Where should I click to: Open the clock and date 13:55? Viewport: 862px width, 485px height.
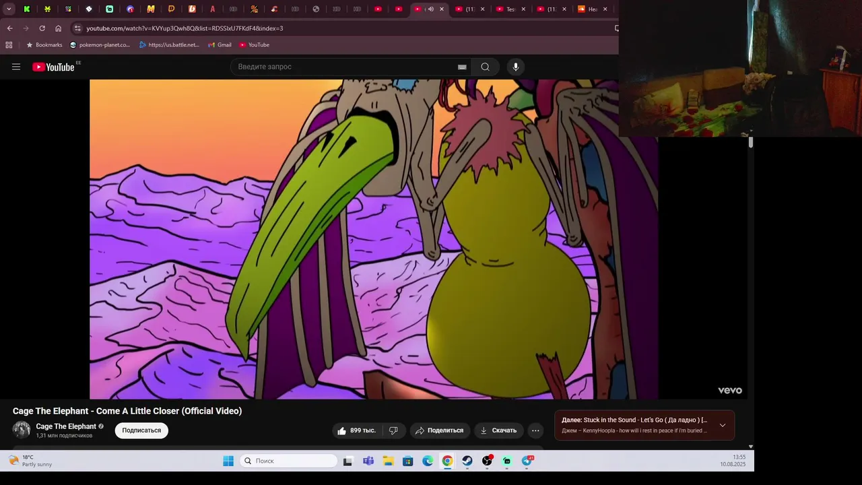[733, 461]
